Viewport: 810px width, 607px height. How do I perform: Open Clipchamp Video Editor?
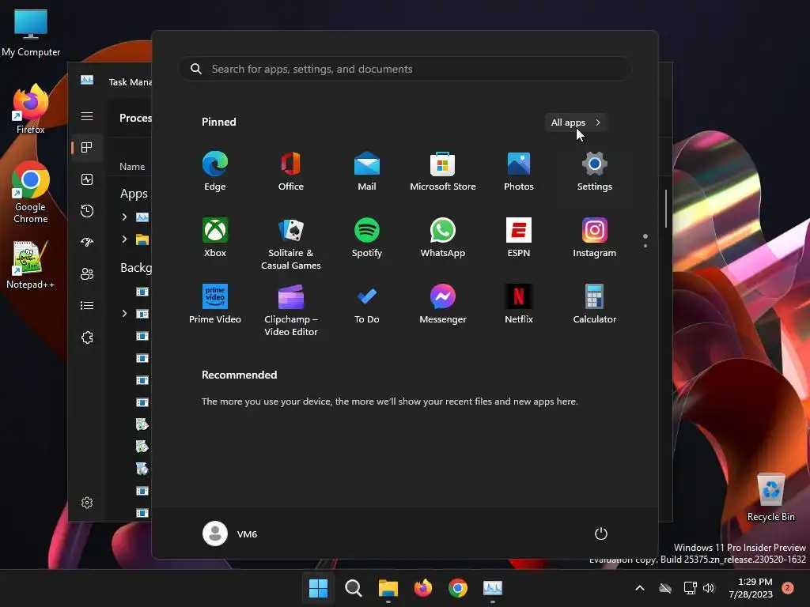click(291, 310)
